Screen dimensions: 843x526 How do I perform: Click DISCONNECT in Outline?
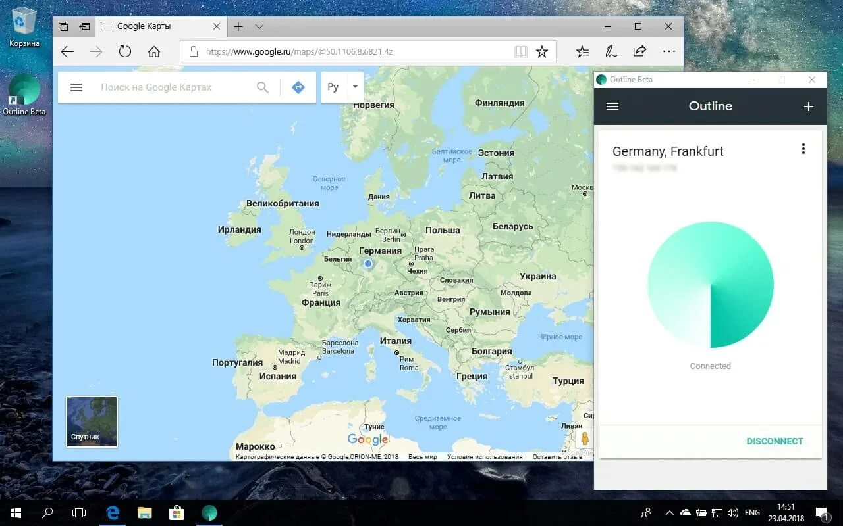click(775, 441)
